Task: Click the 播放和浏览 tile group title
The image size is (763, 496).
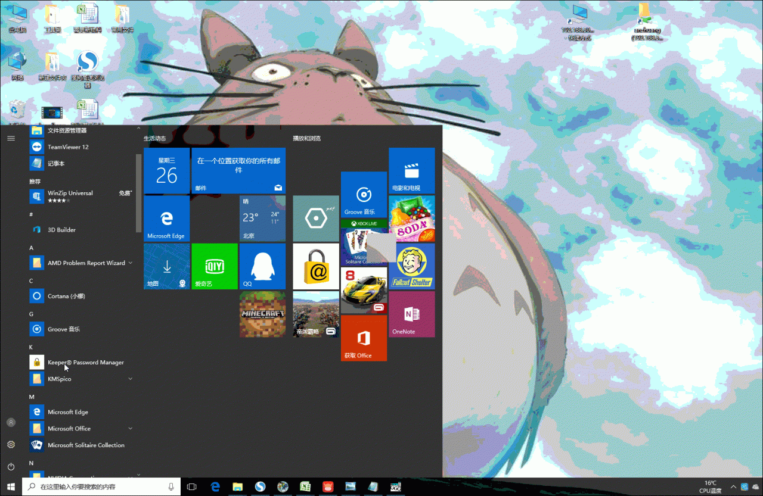Action: (306, 138)
